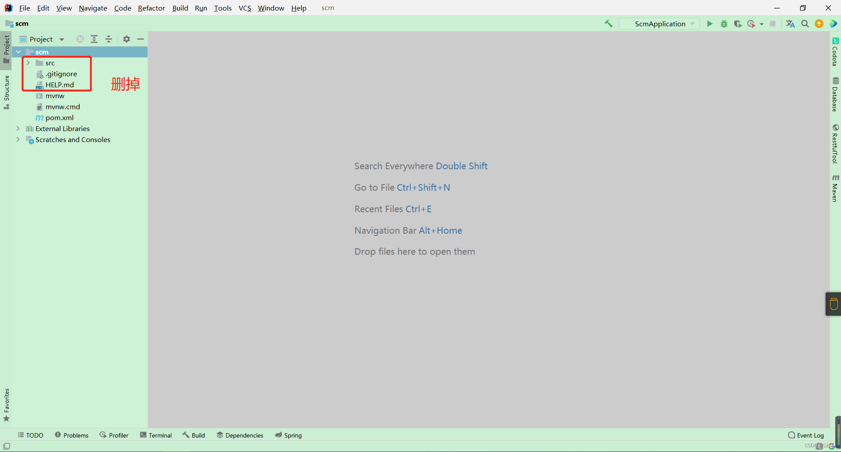The height and width of the screenshot is (452, 841).
Task: Open the Project view selector dropdown
Action: point(42,39)
